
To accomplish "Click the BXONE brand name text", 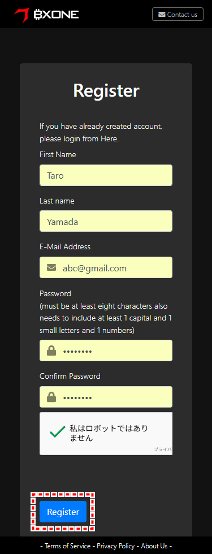I will [56, 15].
